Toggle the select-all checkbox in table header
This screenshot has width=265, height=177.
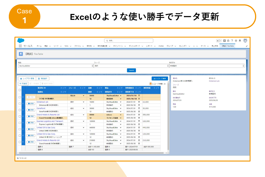pyautogui.click(x=20, y=90)
